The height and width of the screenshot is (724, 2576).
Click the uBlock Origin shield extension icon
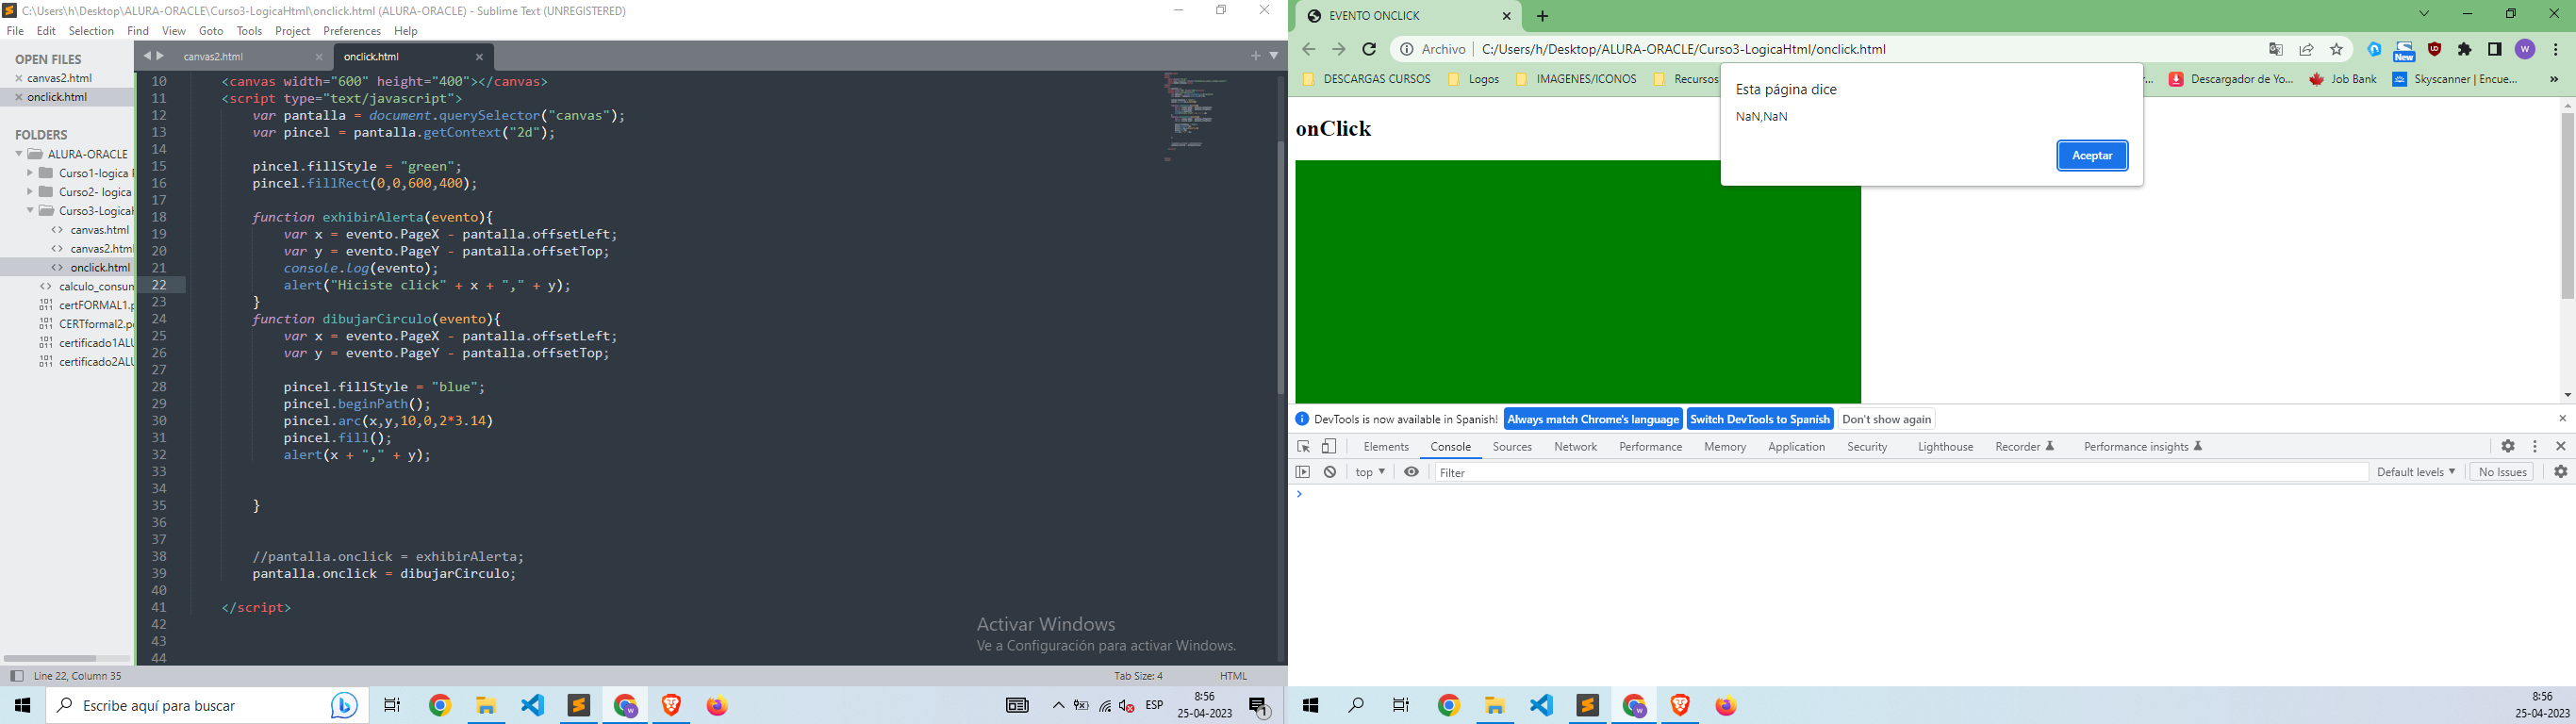(x=2435, y=49)
